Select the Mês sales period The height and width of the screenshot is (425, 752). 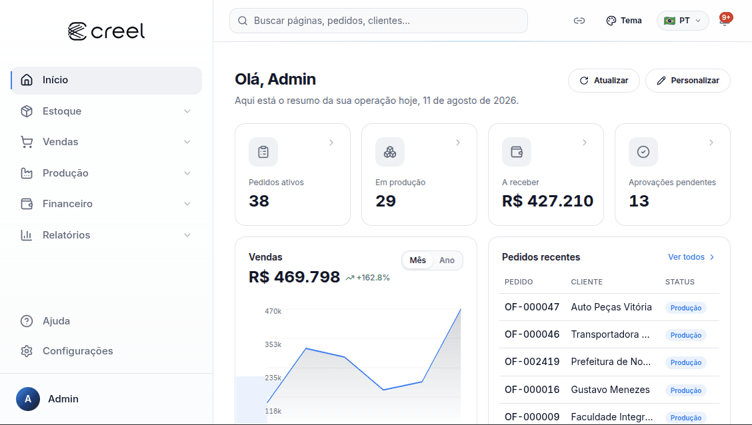[x=418, y=260]
